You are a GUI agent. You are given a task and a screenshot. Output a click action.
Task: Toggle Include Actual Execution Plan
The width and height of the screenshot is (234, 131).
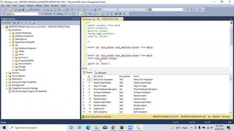(x=86, y=14)
